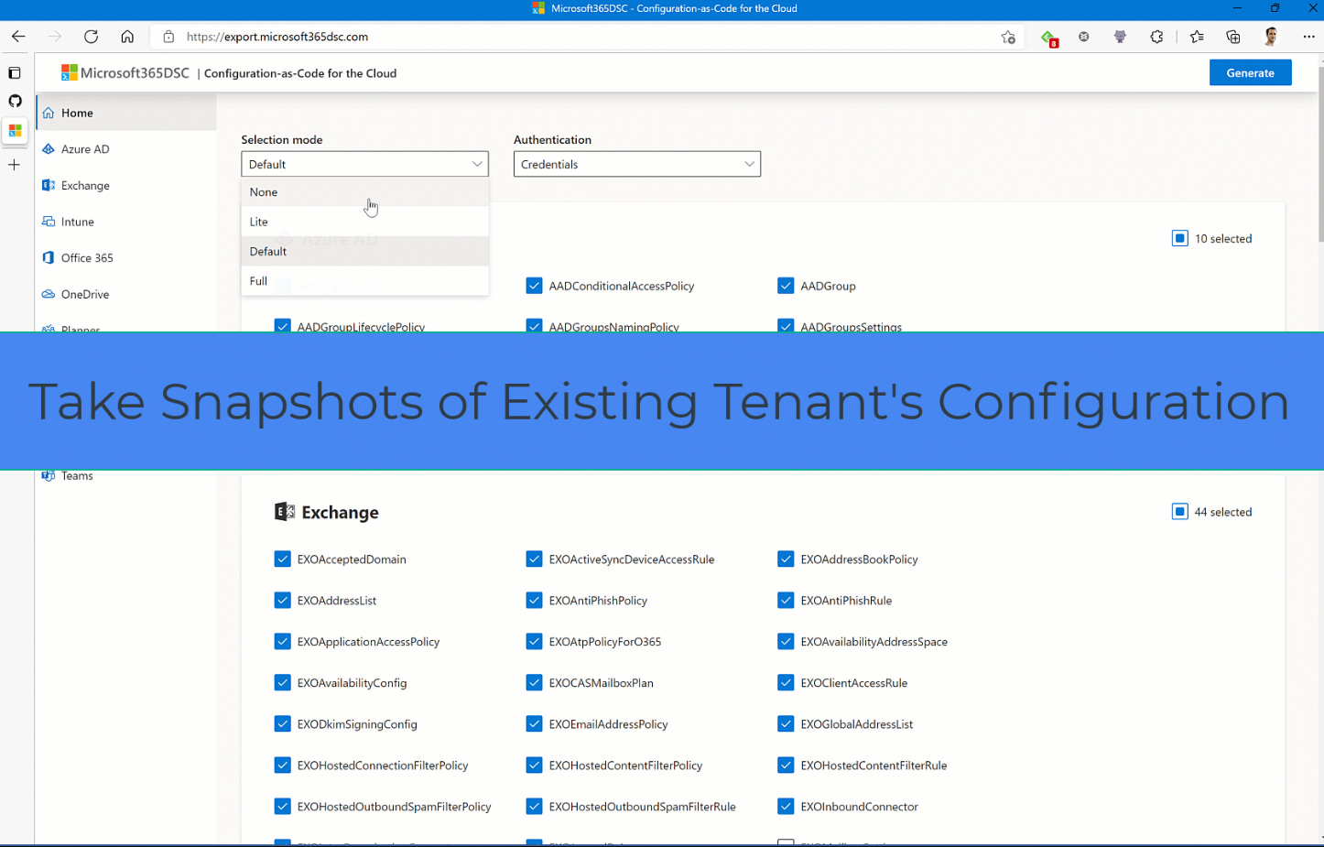Open Teams in the sidebar
Image resolution: width=1324 pixels, height=847 pixels.
[x=126, y=476]
